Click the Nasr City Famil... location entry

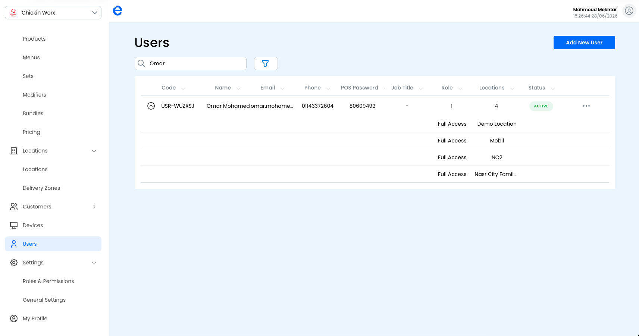[495, 174]
